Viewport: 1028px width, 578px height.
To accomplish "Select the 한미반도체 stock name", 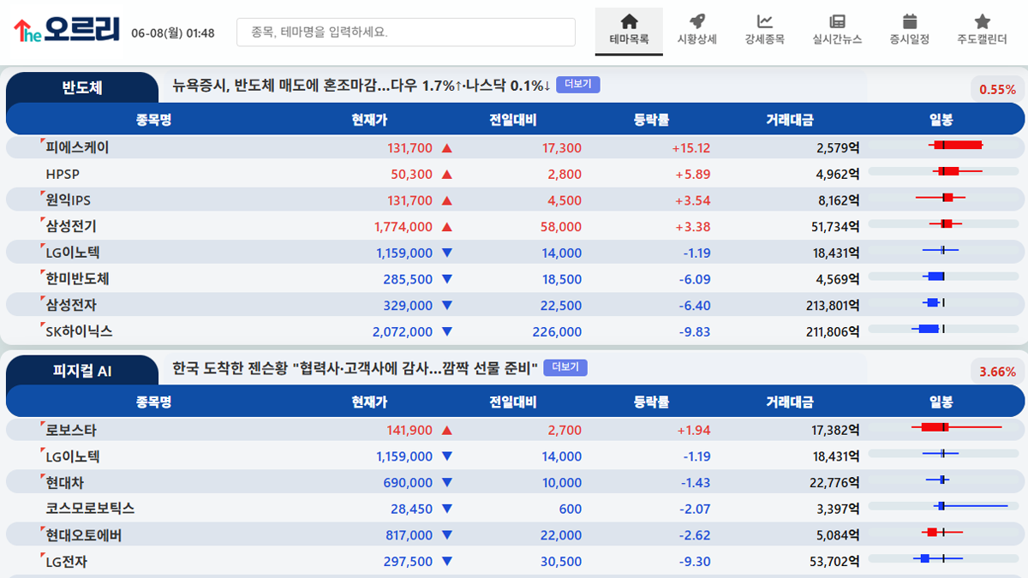I will pos(77,279).
